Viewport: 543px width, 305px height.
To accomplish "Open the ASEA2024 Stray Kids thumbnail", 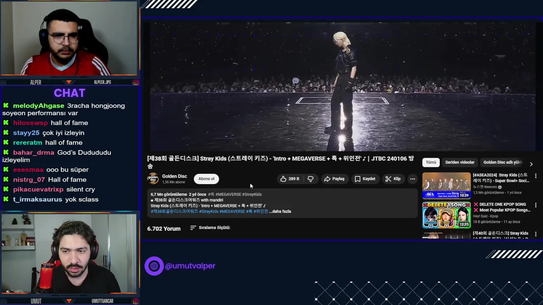I will click(x=446, y=186).
